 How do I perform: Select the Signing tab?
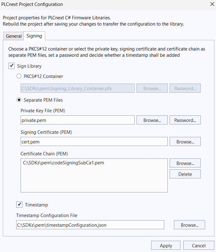[34, 36]
